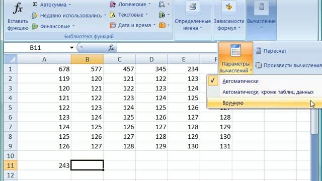Select row 5 header
Screen dimensions: 322x181
[x=10, y=108]
